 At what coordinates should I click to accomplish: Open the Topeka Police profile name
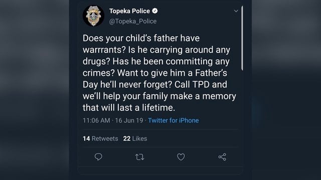[129, 11]
